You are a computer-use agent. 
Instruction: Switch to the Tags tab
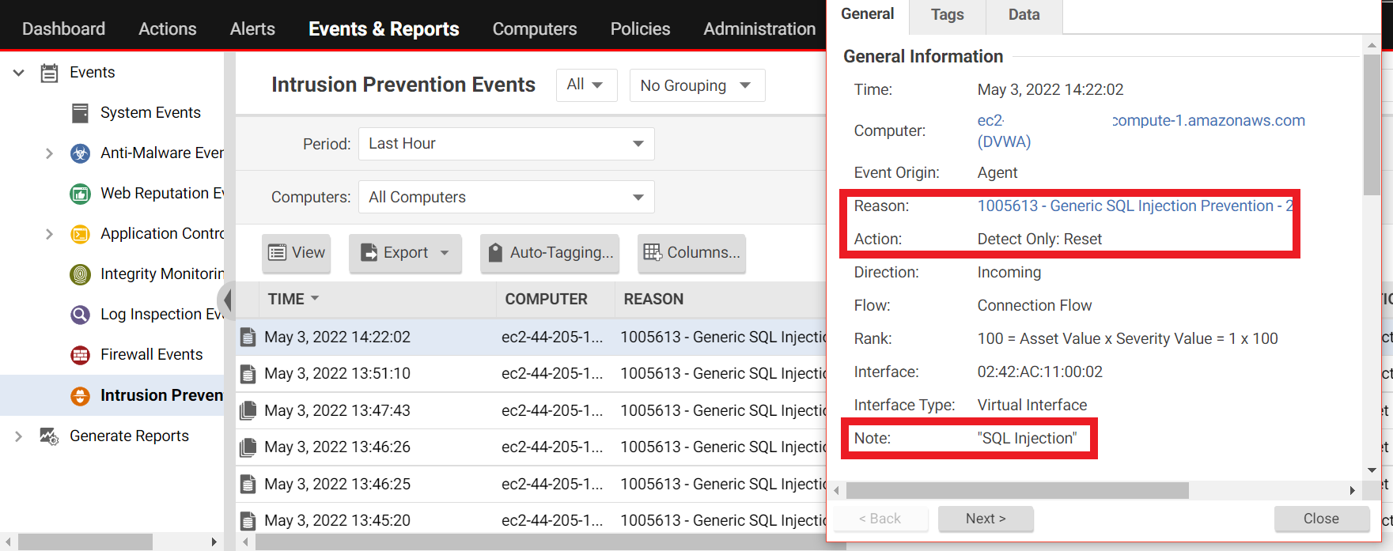(948, 15)
